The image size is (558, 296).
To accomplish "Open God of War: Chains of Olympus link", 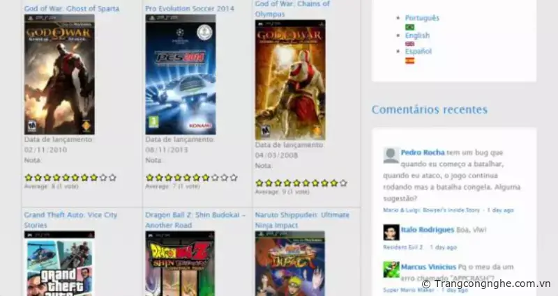I will pyautogui.click(x=292, y=4).
